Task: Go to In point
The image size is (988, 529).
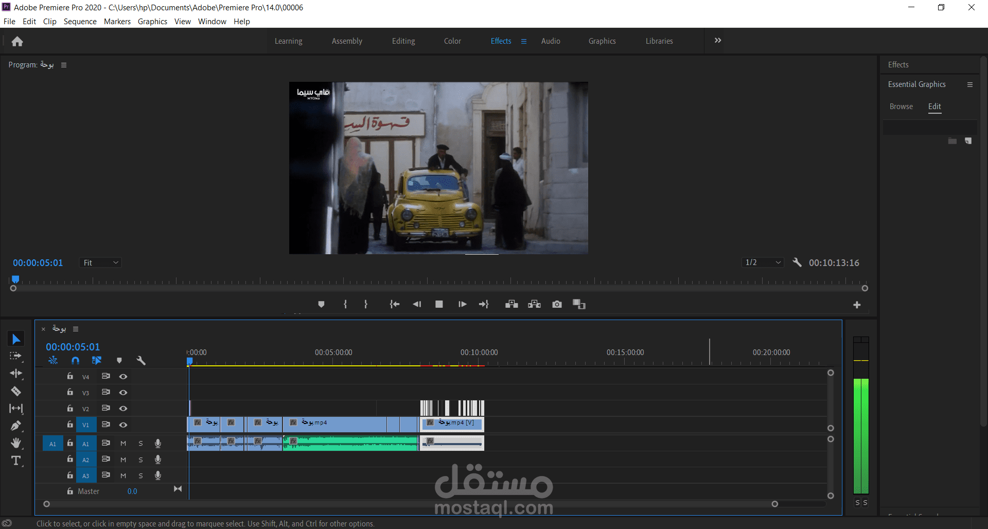Action: (395, 304)
